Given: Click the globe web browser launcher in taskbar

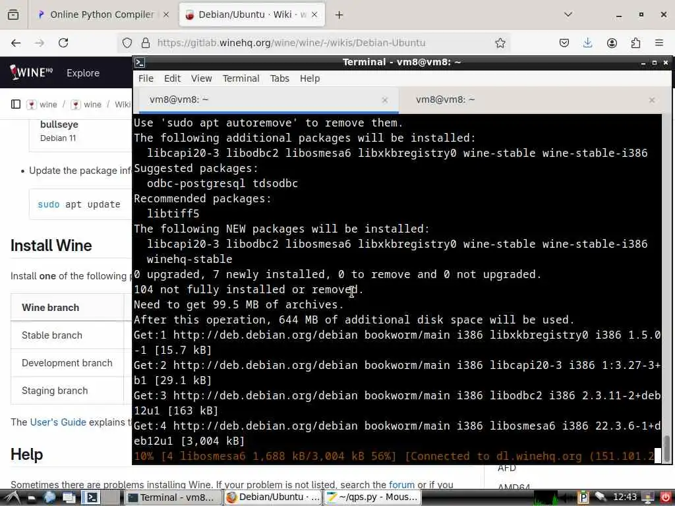Looking at the screenshot, I should 50,497.
